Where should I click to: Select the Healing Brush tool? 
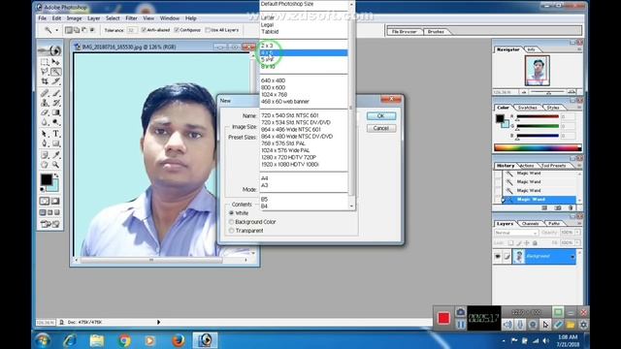coord(45,93)
